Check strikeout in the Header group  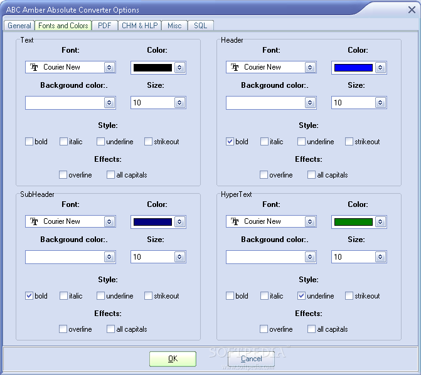point(349,142)
